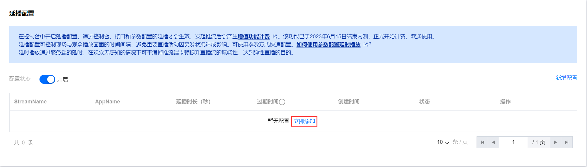This screenshot has height=167, width=587.
Task: Click external link icon after 如何使用参数配置延时播放
Action: click(x=366, y=45)
